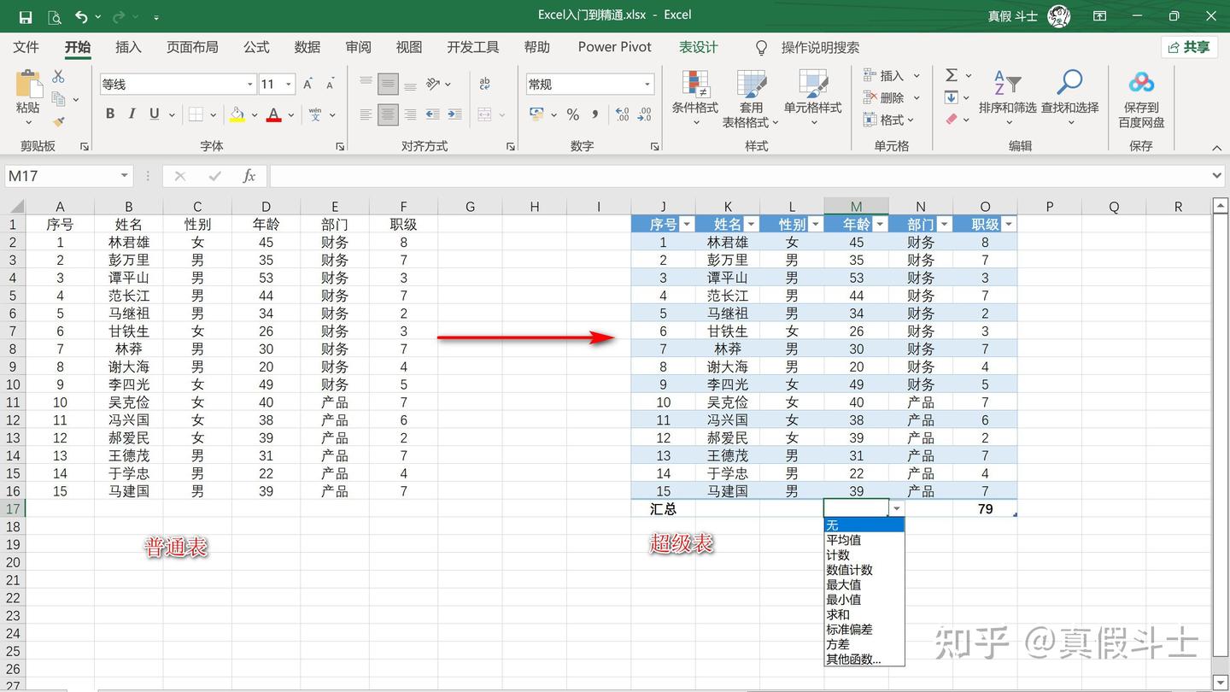
Task: Switch to the 表设计 ribbon tab
Action: tap(699, 47)
